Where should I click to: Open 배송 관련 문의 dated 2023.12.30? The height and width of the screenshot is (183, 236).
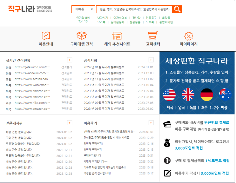19,162
